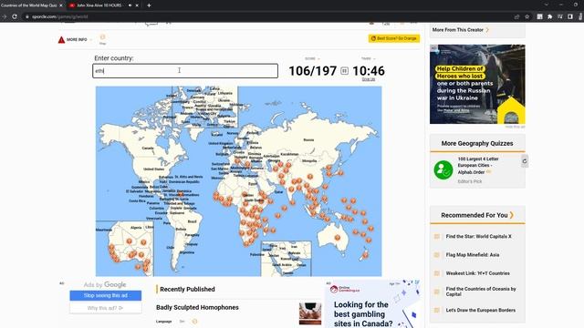The height and width of the screenshot is (328, 584).
Task: Close the Countries of the World tab
Action: click(61, 5)
